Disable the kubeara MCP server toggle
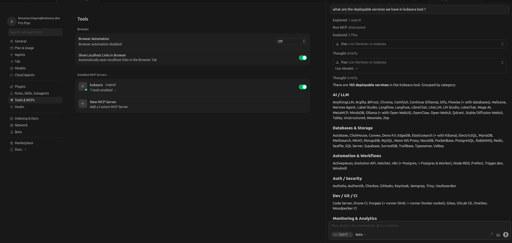Viewport: 512px width, 243px height. [303, 87]
